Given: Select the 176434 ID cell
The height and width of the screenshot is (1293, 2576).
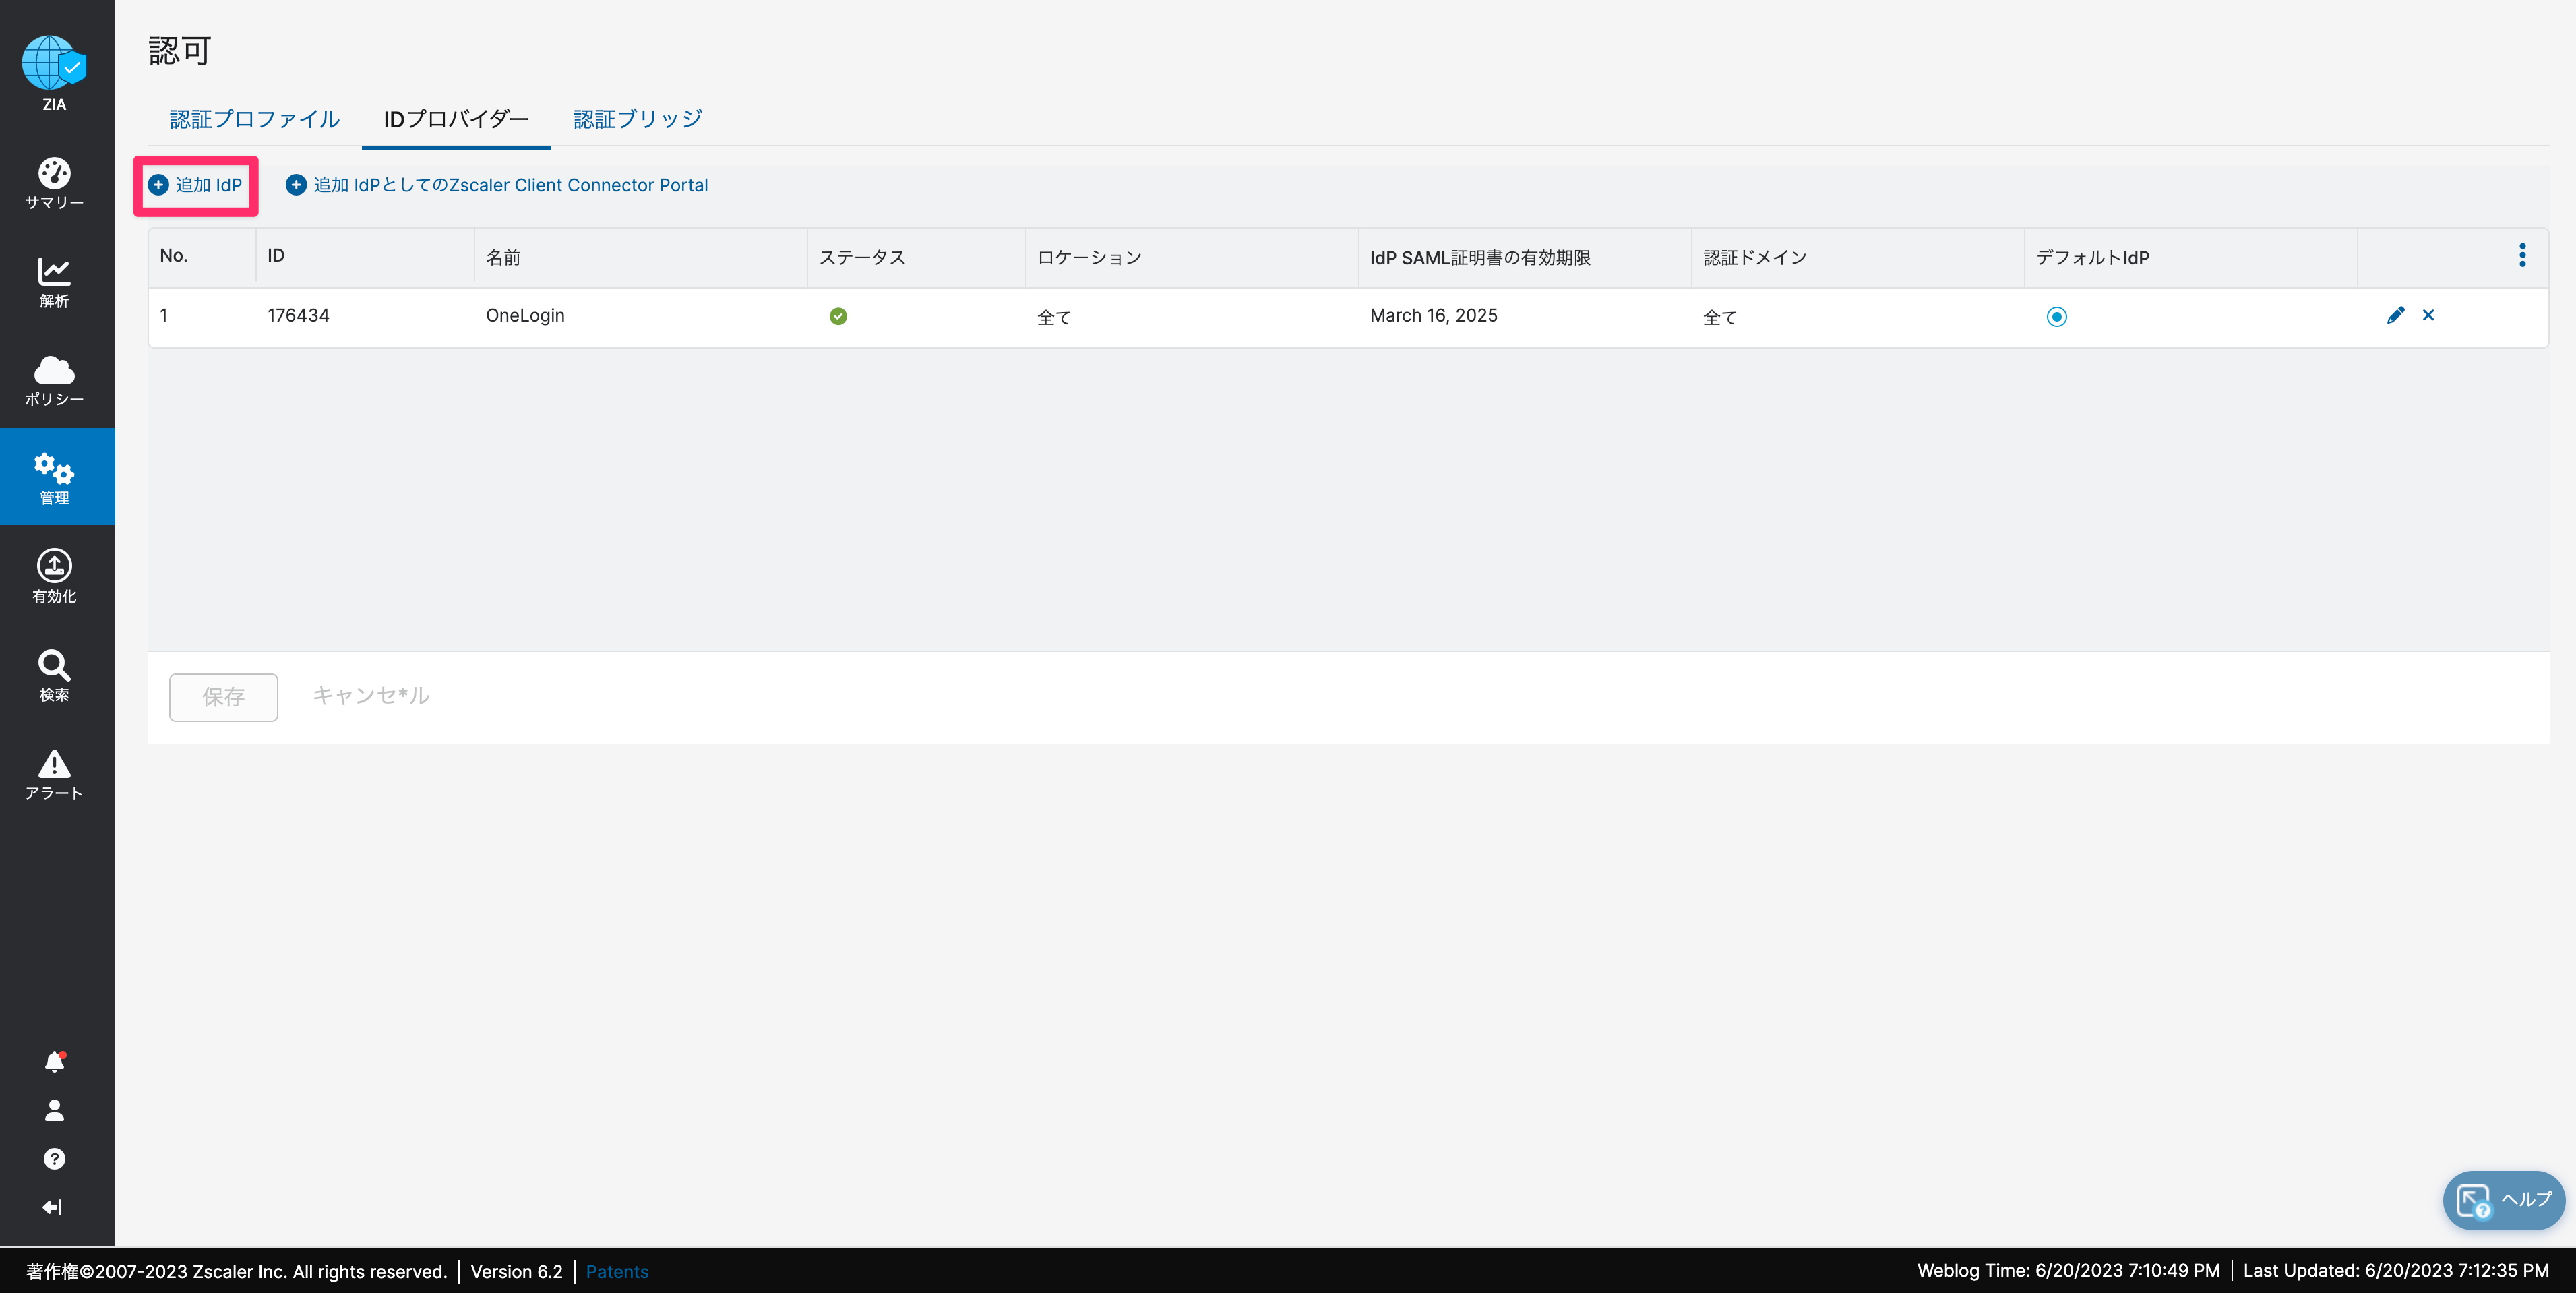Looking at the screenshot, I should pyautogui.click(x=298, y=316).
